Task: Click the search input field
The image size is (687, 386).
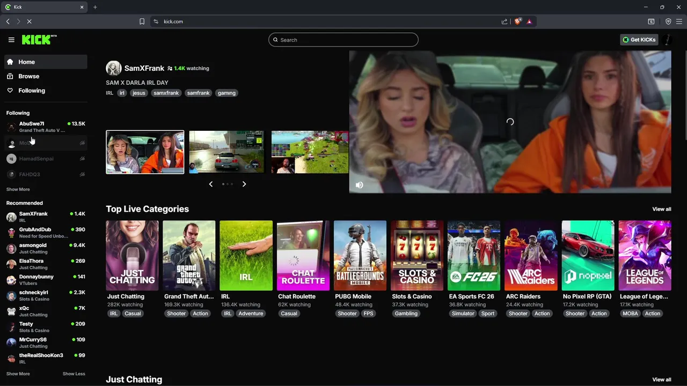Action: point(343,40)
